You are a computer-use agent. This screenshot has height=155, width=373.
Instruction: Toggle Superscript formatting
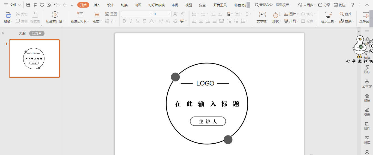[x=161, y=21]
